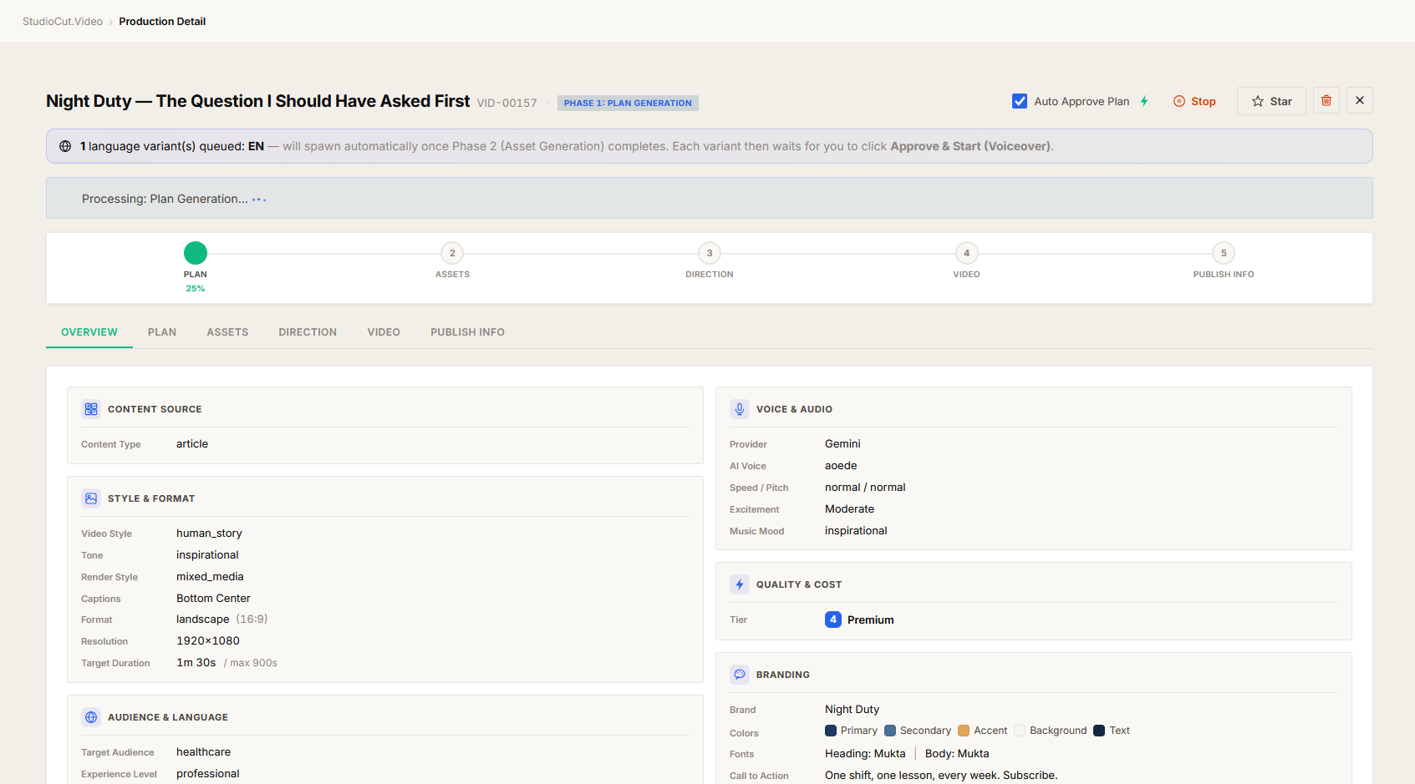Click the 'normal / normal' speed pitch value
The width and height of the screenshot is (1415, 784).
click(865, 488)
